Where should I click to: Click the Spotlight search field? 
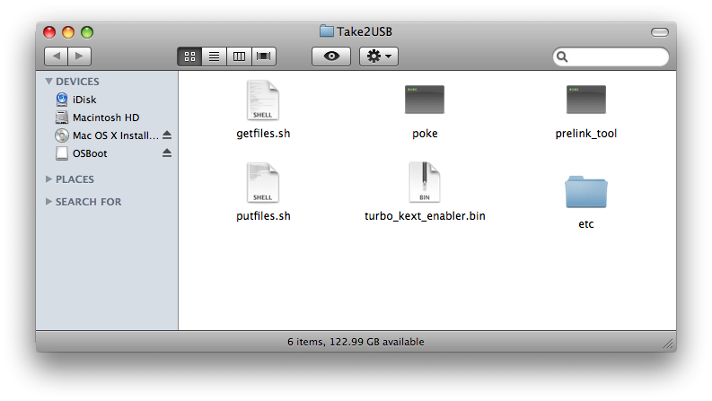click(x=611, y=57)
